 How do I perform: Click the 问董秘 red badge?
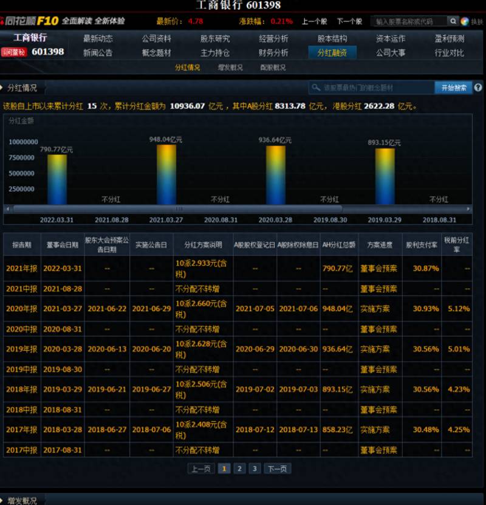coord(14,52)
